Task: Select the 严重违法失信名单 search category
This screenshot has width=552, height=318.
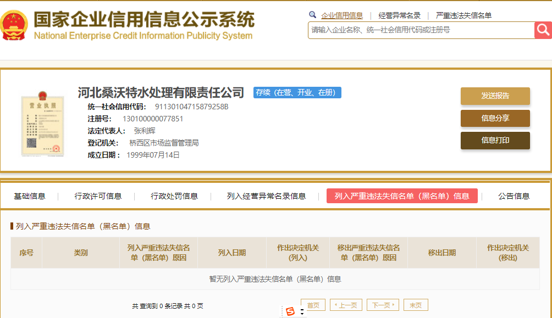Action: point(463,15)
